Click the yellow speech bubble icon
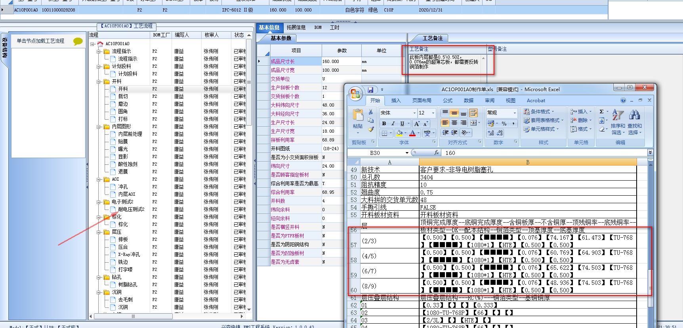683x328 pixels. pos(78,41)
